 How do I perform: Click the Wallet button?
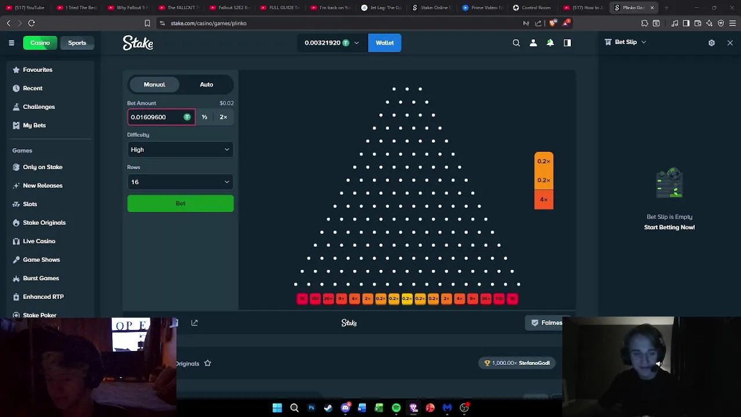(384, 43)
